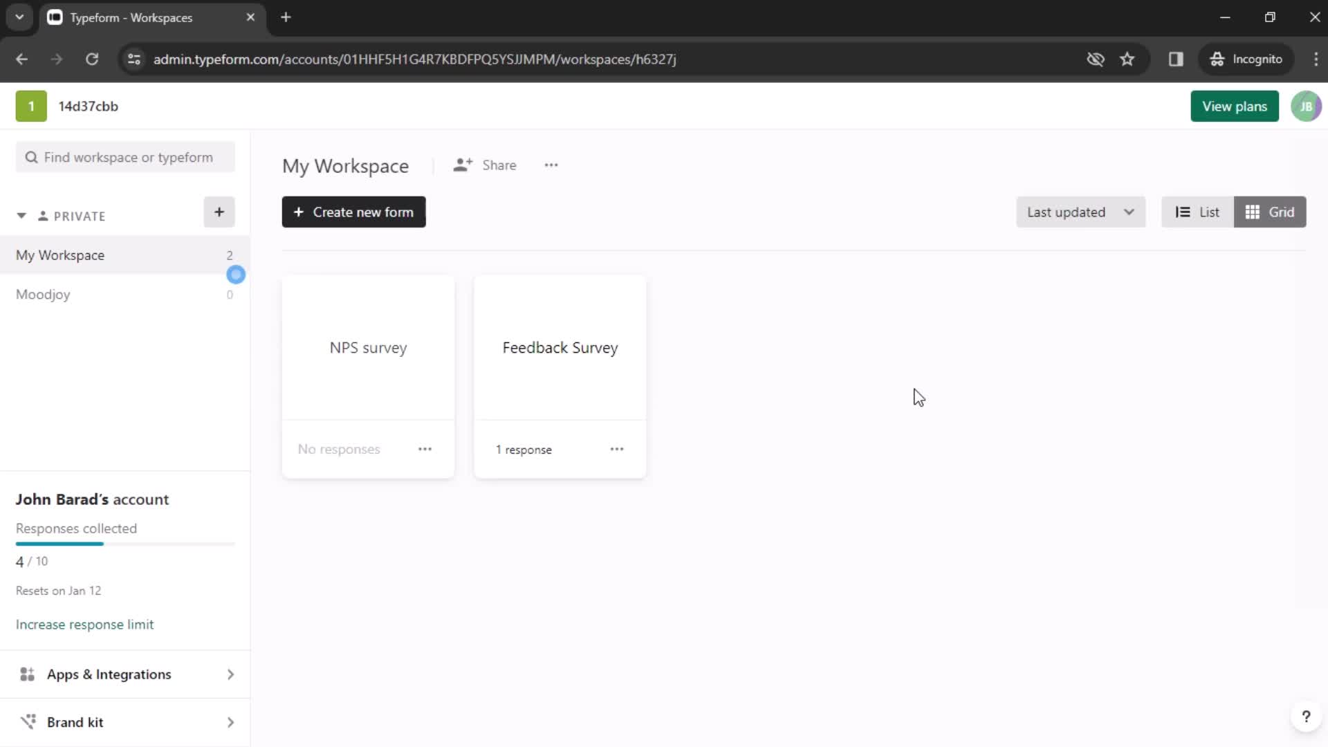This screenshot has height=747, width=1328.
Task: Open the My Workspace workspace
Action: pyautogui.click(x=60, y=255)
